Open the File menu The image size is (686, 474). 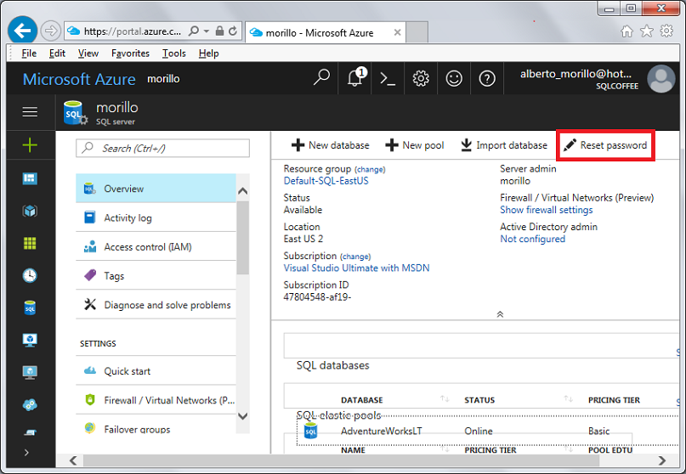click(x=29, y=54)
